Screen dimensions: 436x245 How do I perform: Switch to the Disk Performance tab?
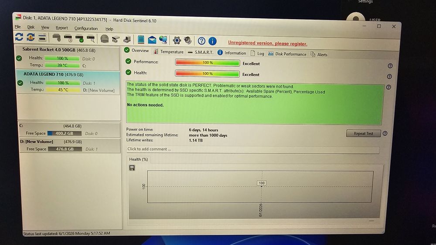287,54
